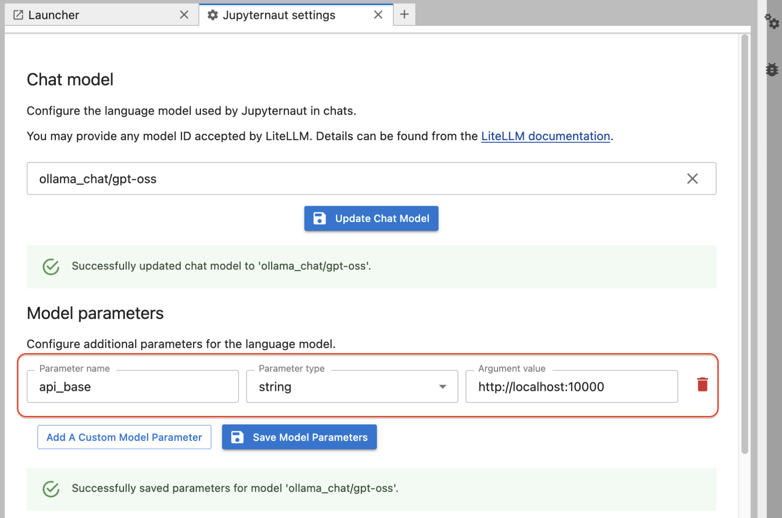This screenshot has width=782, height=518.
Task: Click the Launcher tab's external-link icon
Action: click(x=18, y=15)
